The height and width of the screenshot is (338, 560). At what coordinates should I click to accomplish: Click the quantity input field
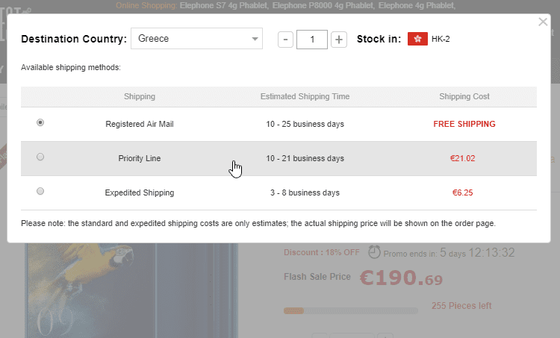click(312, 40)
